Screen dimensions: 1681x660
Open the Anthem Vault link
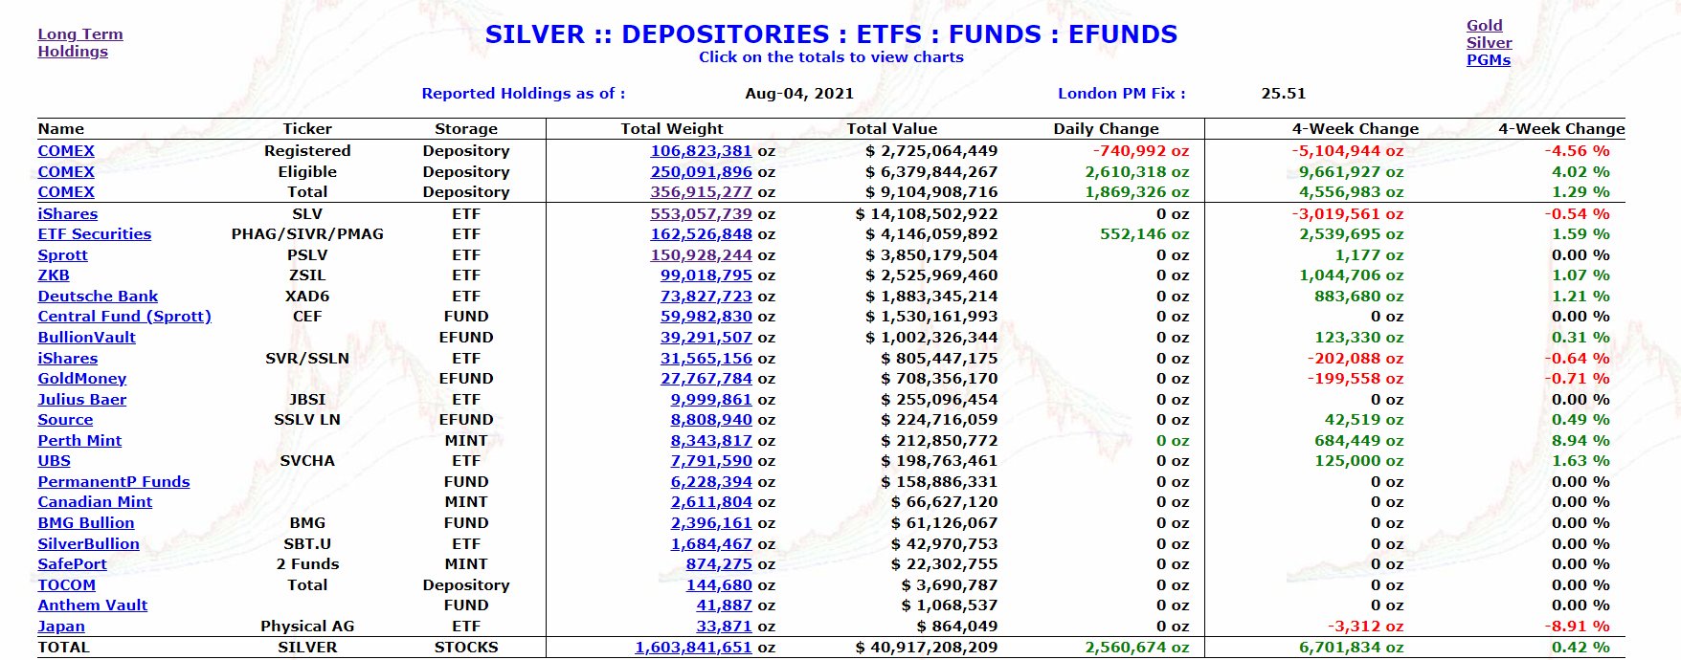[x=93, y=605]
